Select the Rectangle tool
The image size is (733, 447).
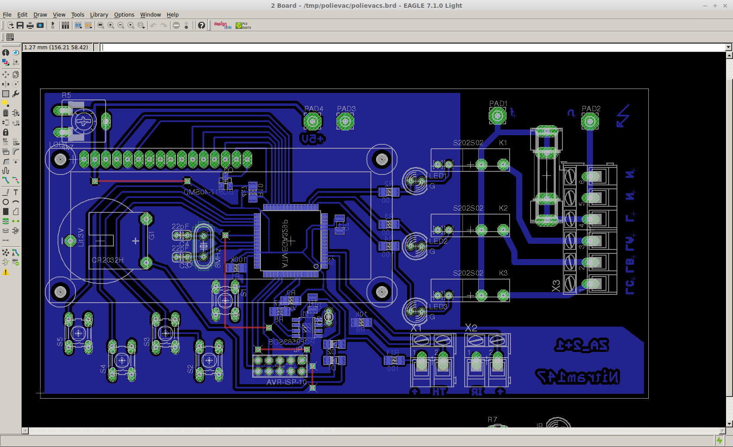6,212
